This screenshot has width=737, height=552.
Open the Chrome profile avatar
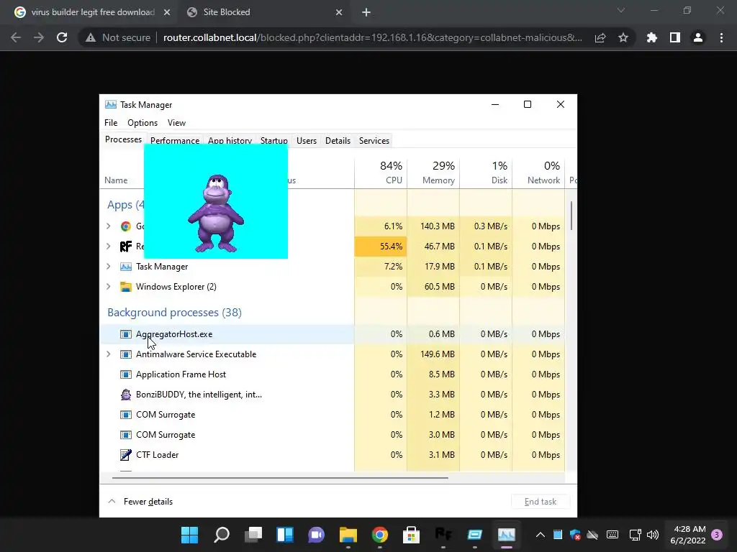698,37
